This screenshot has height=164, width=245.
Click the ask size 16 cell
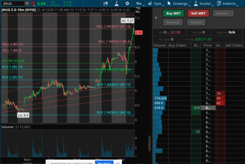pyautogui.click(x=220, y=93)
